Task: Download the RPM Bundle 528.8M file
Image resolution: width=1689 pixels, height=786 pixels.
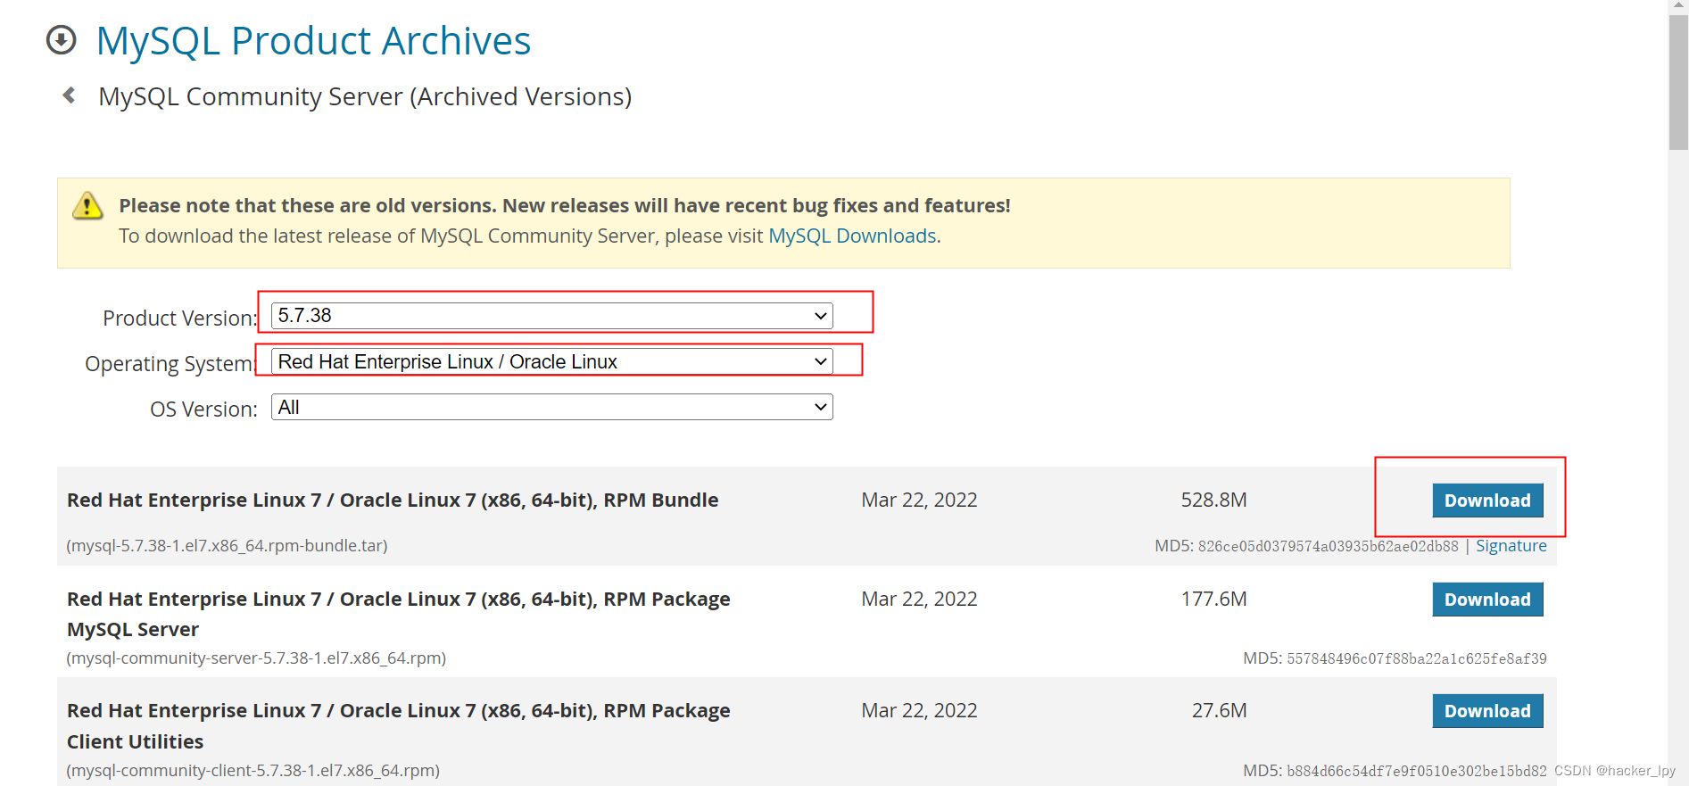Action: coord(1487,501)
